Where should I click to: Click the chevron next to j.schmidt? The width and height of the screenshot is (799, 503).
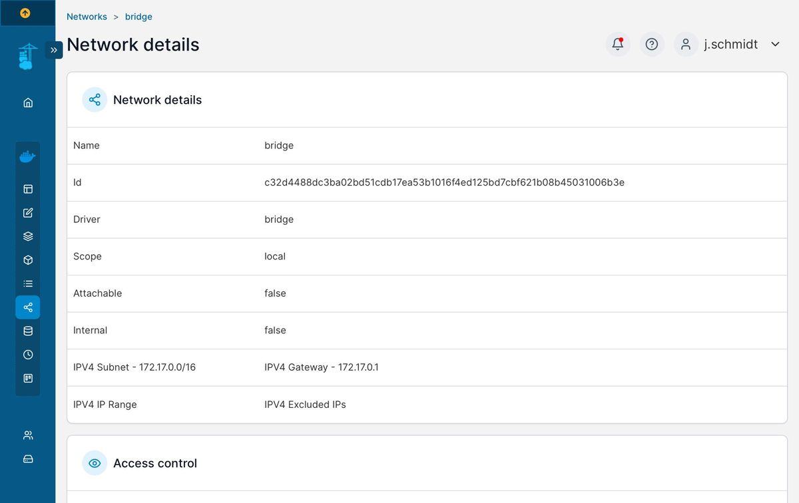click(775, 44)
